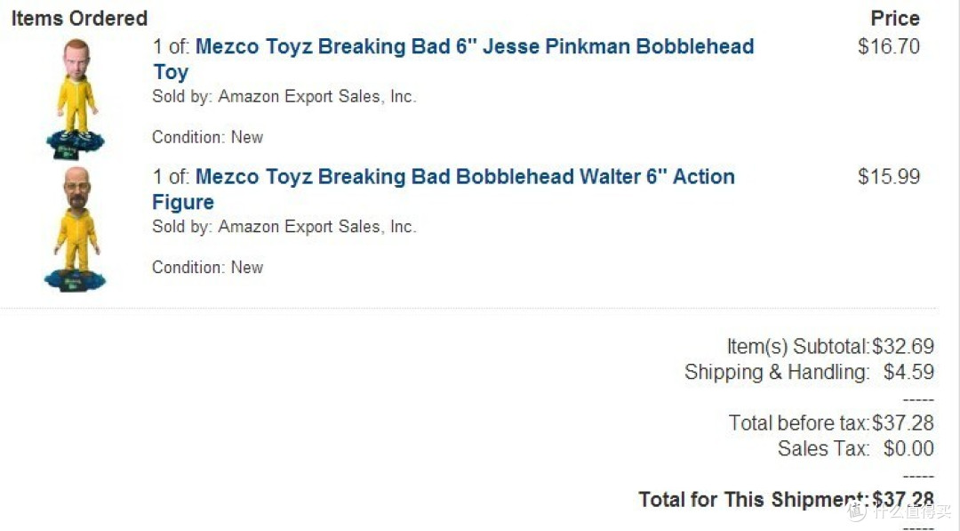The width and height of the screenshot is (960, 531).
Task: Click Condition: New under the Walter figure
Action: click(207, 268)
